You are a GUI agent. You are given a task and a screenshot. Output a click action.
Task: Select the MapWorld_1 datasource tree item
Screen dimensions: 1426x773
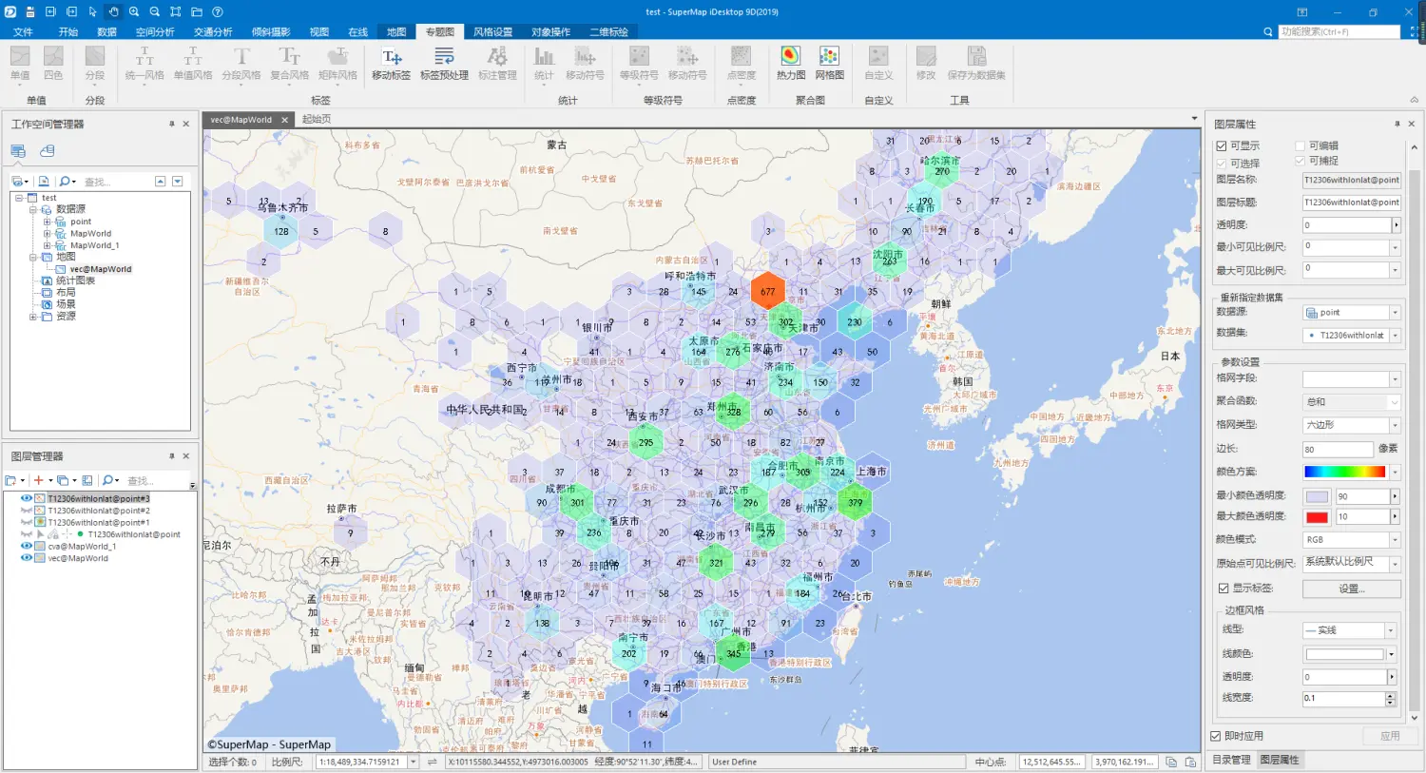click(94, 245)
